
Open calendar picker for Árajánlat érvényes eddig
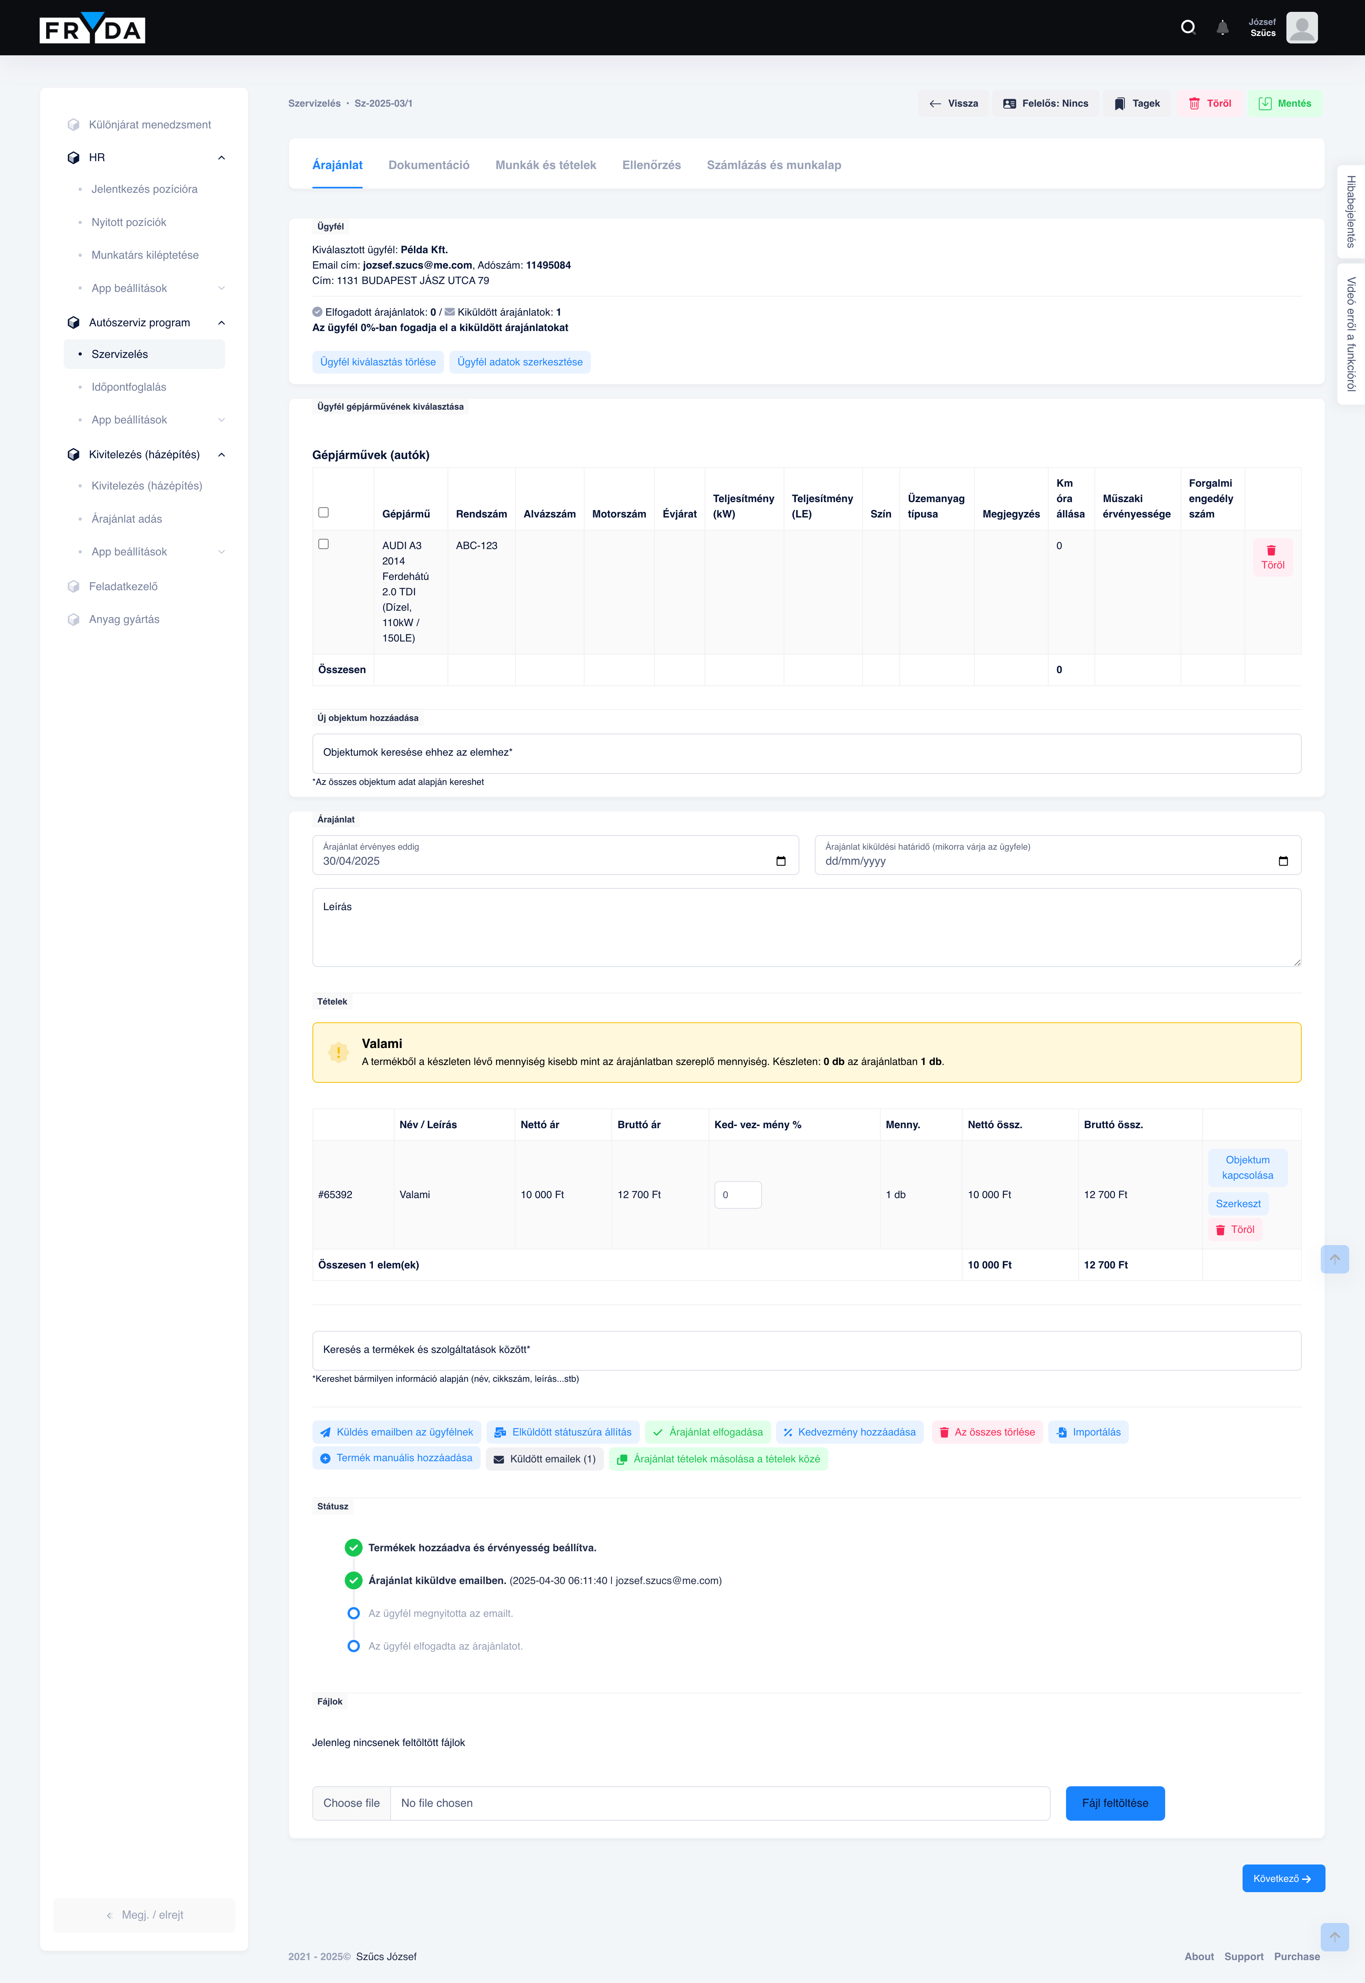(x=781, y=862)
